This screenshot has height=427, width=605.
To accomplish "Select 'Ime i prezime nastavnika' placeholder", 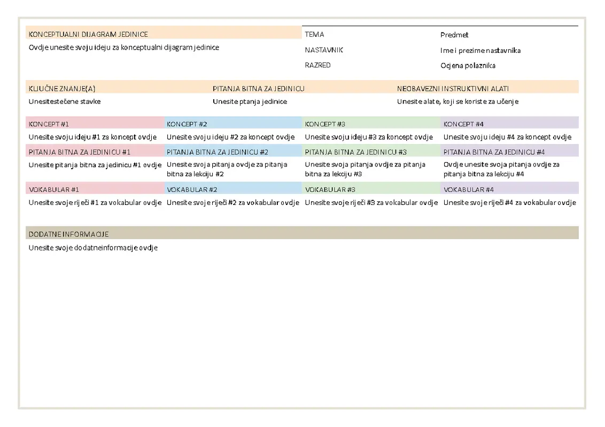I will click(480, 51).
